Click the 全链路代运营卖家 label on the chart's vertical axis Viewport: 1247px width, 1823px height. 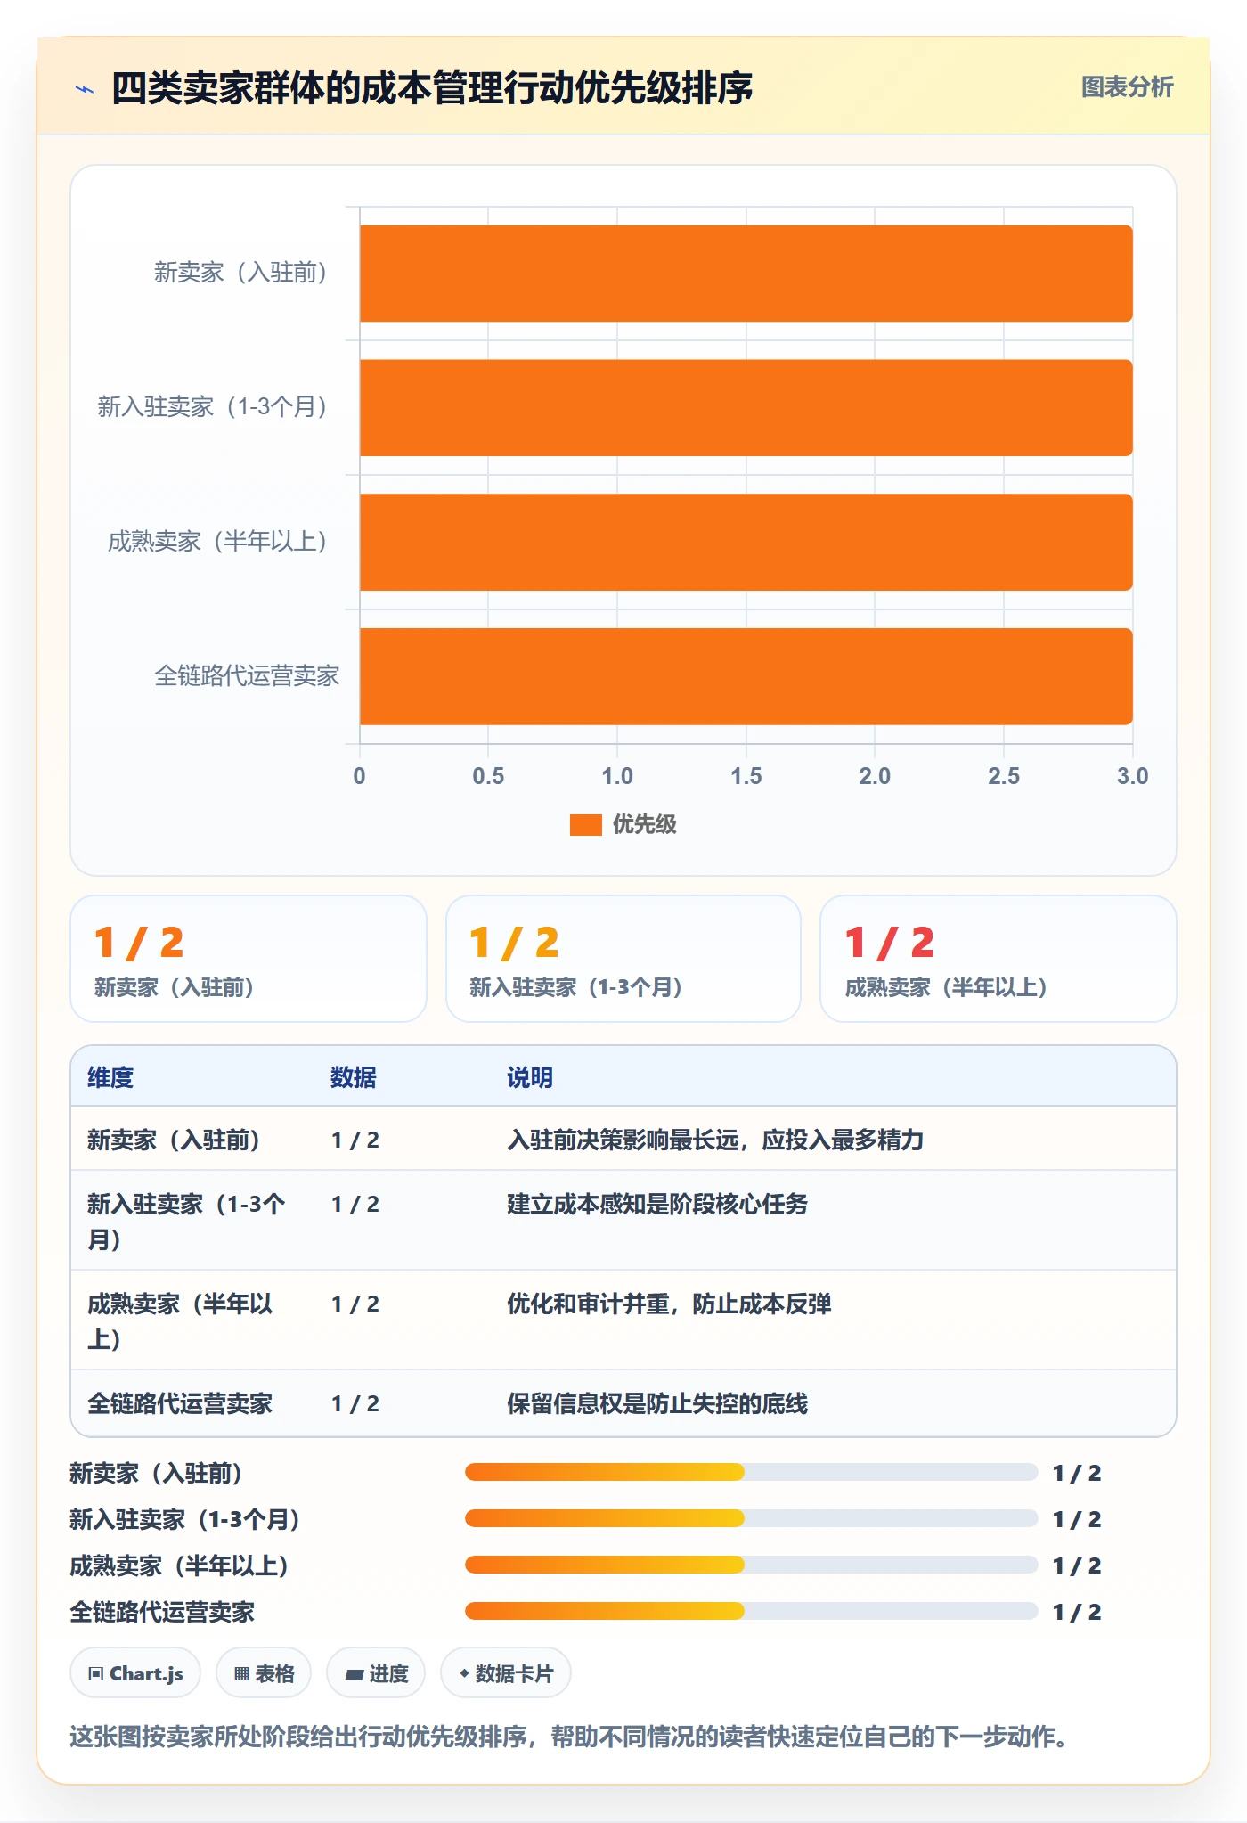point(247,676)
